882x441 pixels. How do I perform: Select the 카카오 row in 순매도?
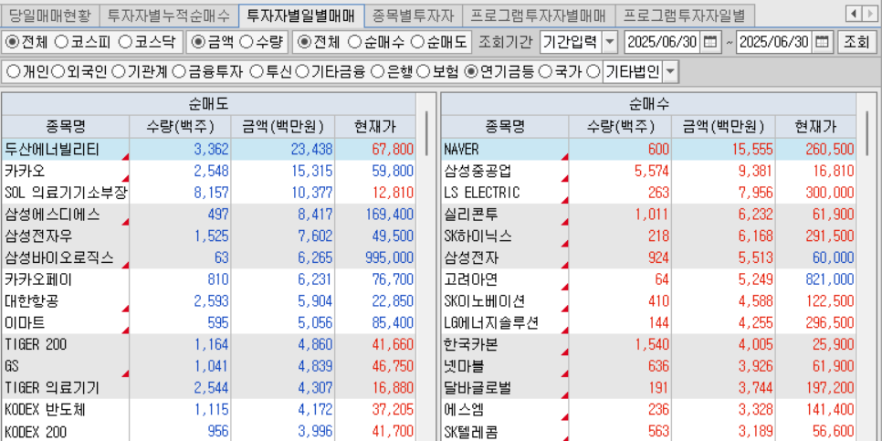coord(209,171)
